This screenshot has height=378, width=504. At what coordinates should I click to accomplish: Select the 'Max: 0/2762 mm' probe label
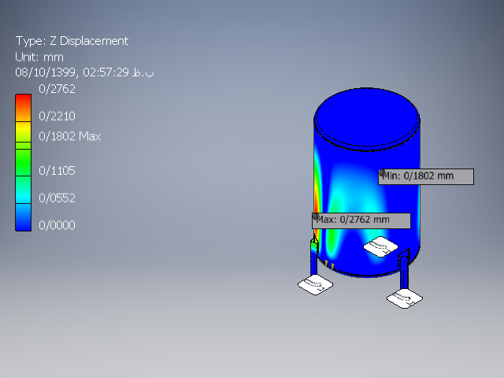pyautogui.click(x=361, y=220)
